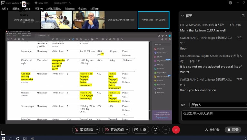Pop out the chat panel
Viewport: 247px width, 140px height.
coord(243,16)
